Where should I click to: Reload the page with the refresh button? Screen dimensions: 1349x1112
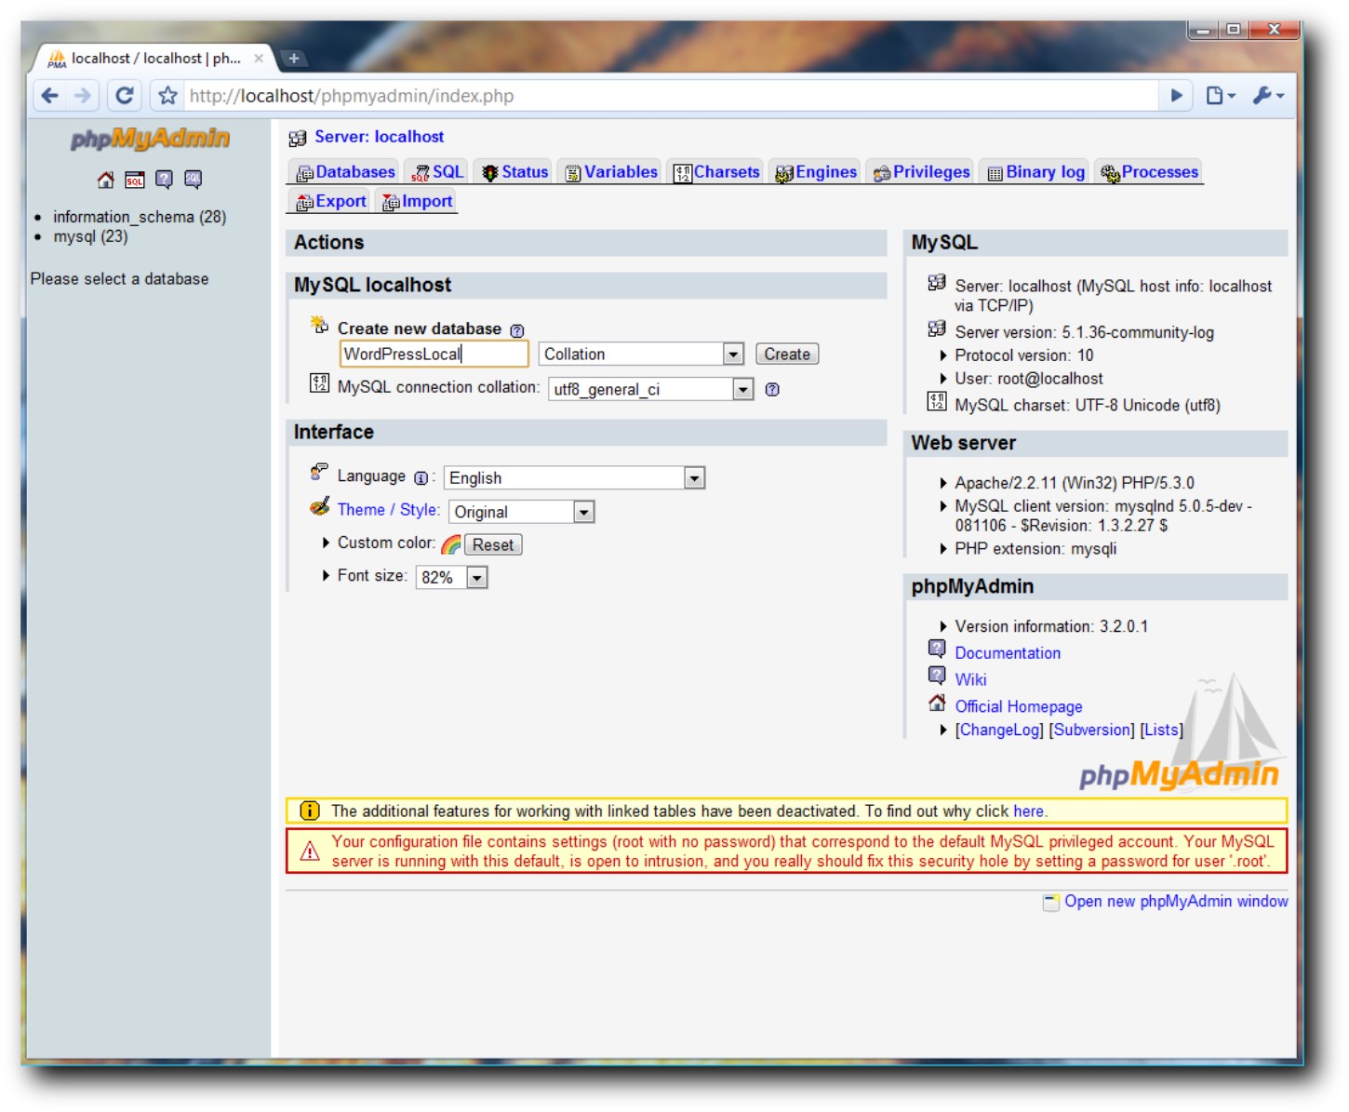pyautogui.click(x=124, y=96)
